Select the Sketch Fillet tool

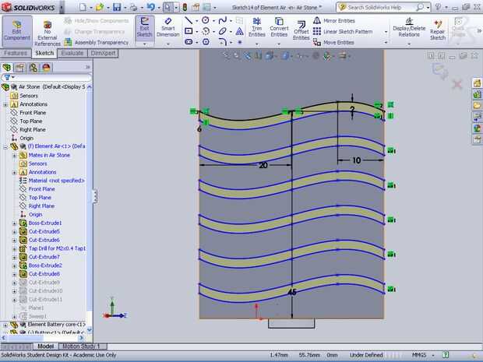(x=222, y=41)
